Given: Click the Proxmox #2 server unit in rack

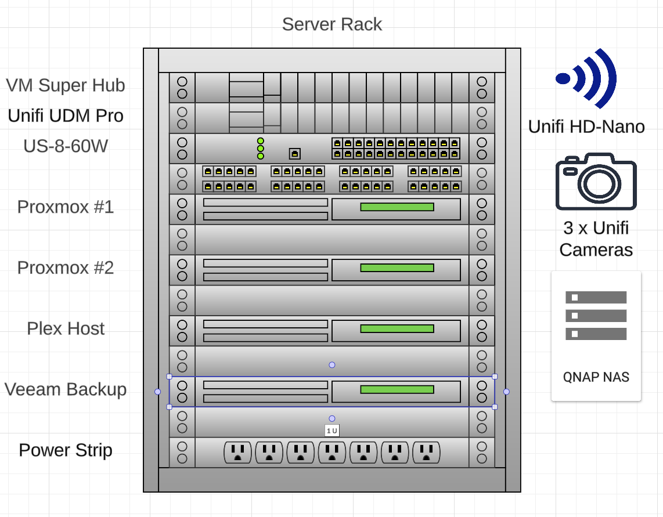Looking at the screenshot, I should point(331,270).
